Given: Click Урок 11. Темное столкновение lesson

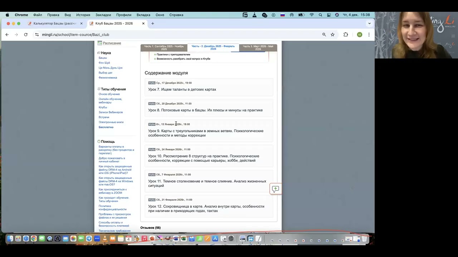Looking at the screenshot, I should pyautogui.click(x=207, y=183).
